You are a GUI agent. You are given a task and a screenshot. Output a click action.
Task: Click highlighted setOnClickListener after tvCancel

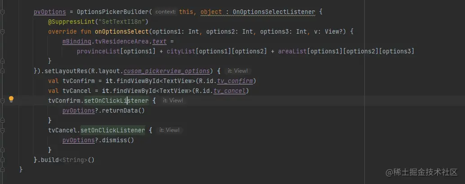click(113, 130)
